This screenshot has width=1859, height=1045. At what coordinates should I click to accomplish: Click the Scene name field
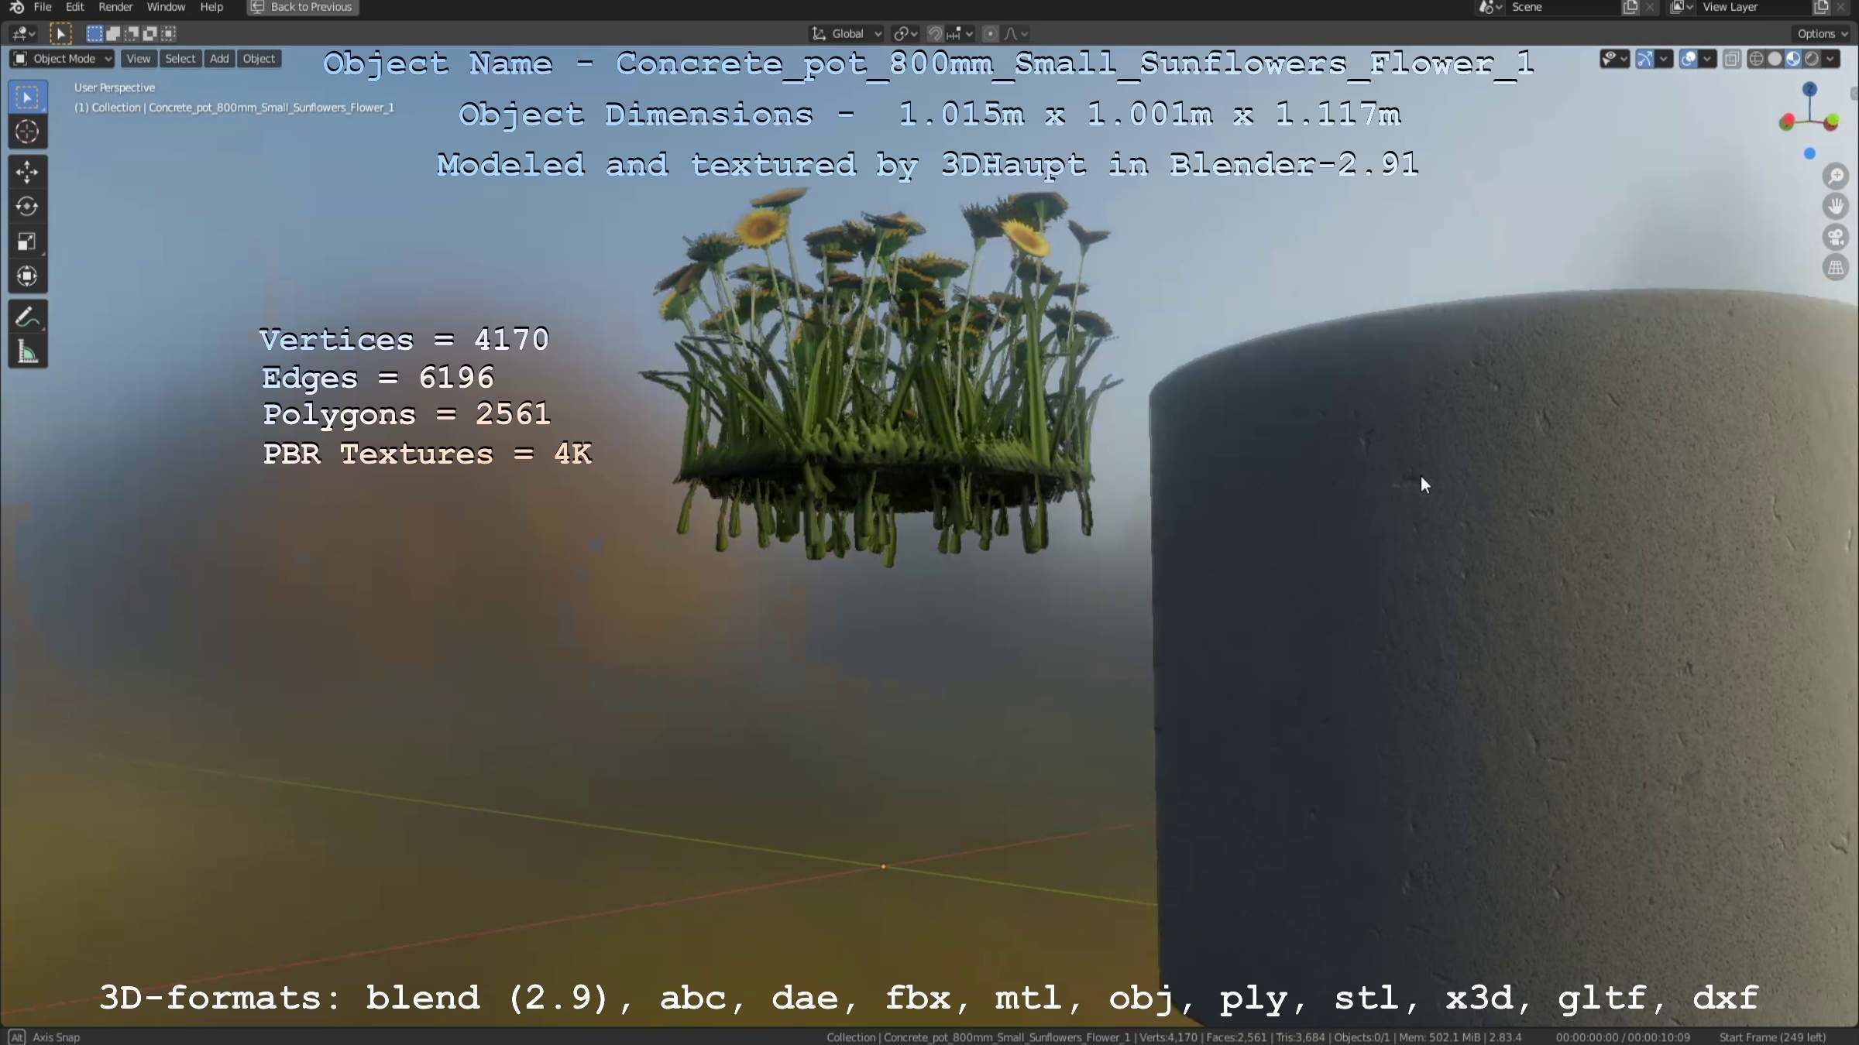click(x=1563, y=7)
